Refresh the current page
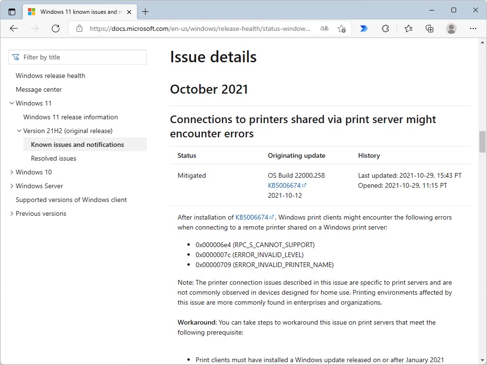This screenshot has height=365, width=487. (x=56, y=29)
